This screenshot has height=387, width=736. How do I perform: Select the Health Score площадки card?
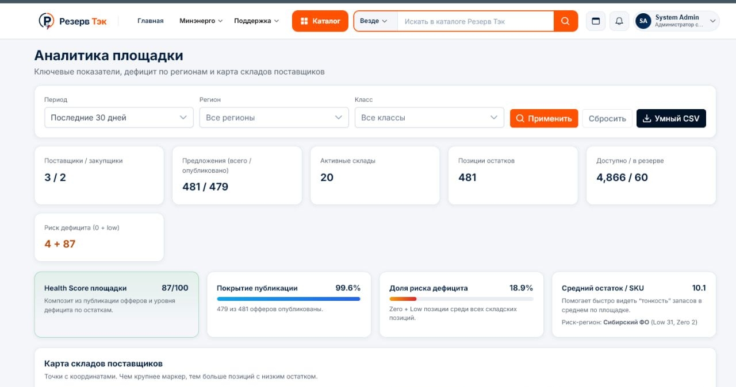pos(117,304)
